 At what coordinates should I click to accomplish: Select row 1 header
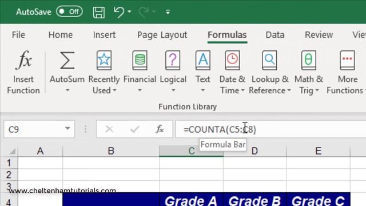pyautogui.click(x=9, y=163)
